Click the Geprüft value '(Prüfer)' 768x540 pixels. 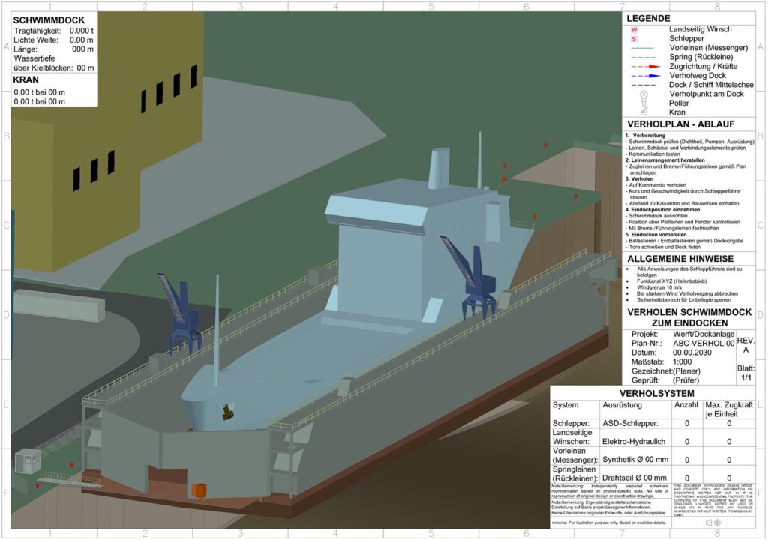pyautogui.click(x=685, y=380)
